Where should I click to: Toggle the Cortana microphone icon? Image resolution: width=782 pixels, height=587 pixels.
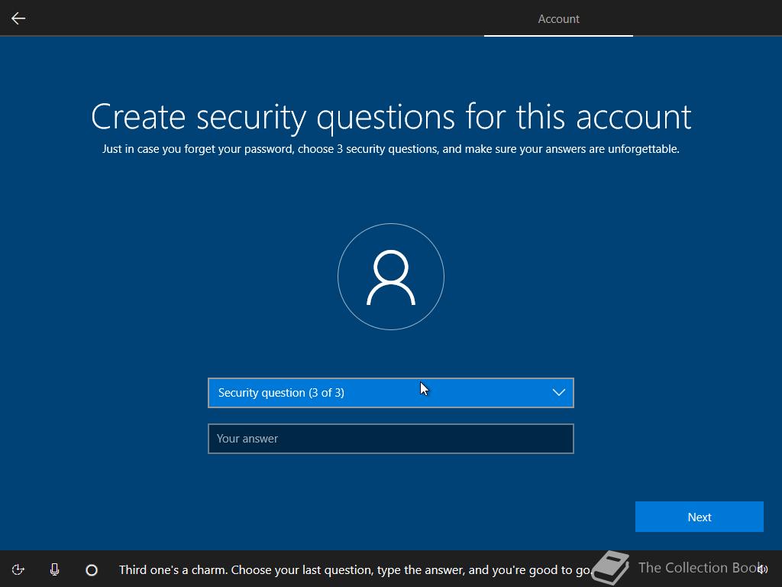(55, 569)
